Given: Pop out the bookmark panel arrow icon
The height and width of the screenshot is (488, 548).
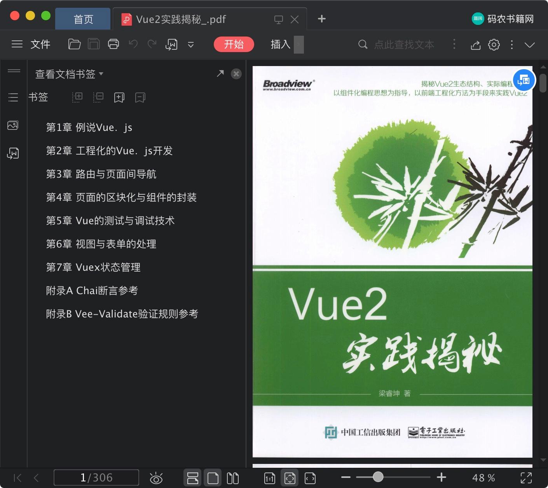Looking at the screenshot, I should pyautogui.click(x=220, y=73).
